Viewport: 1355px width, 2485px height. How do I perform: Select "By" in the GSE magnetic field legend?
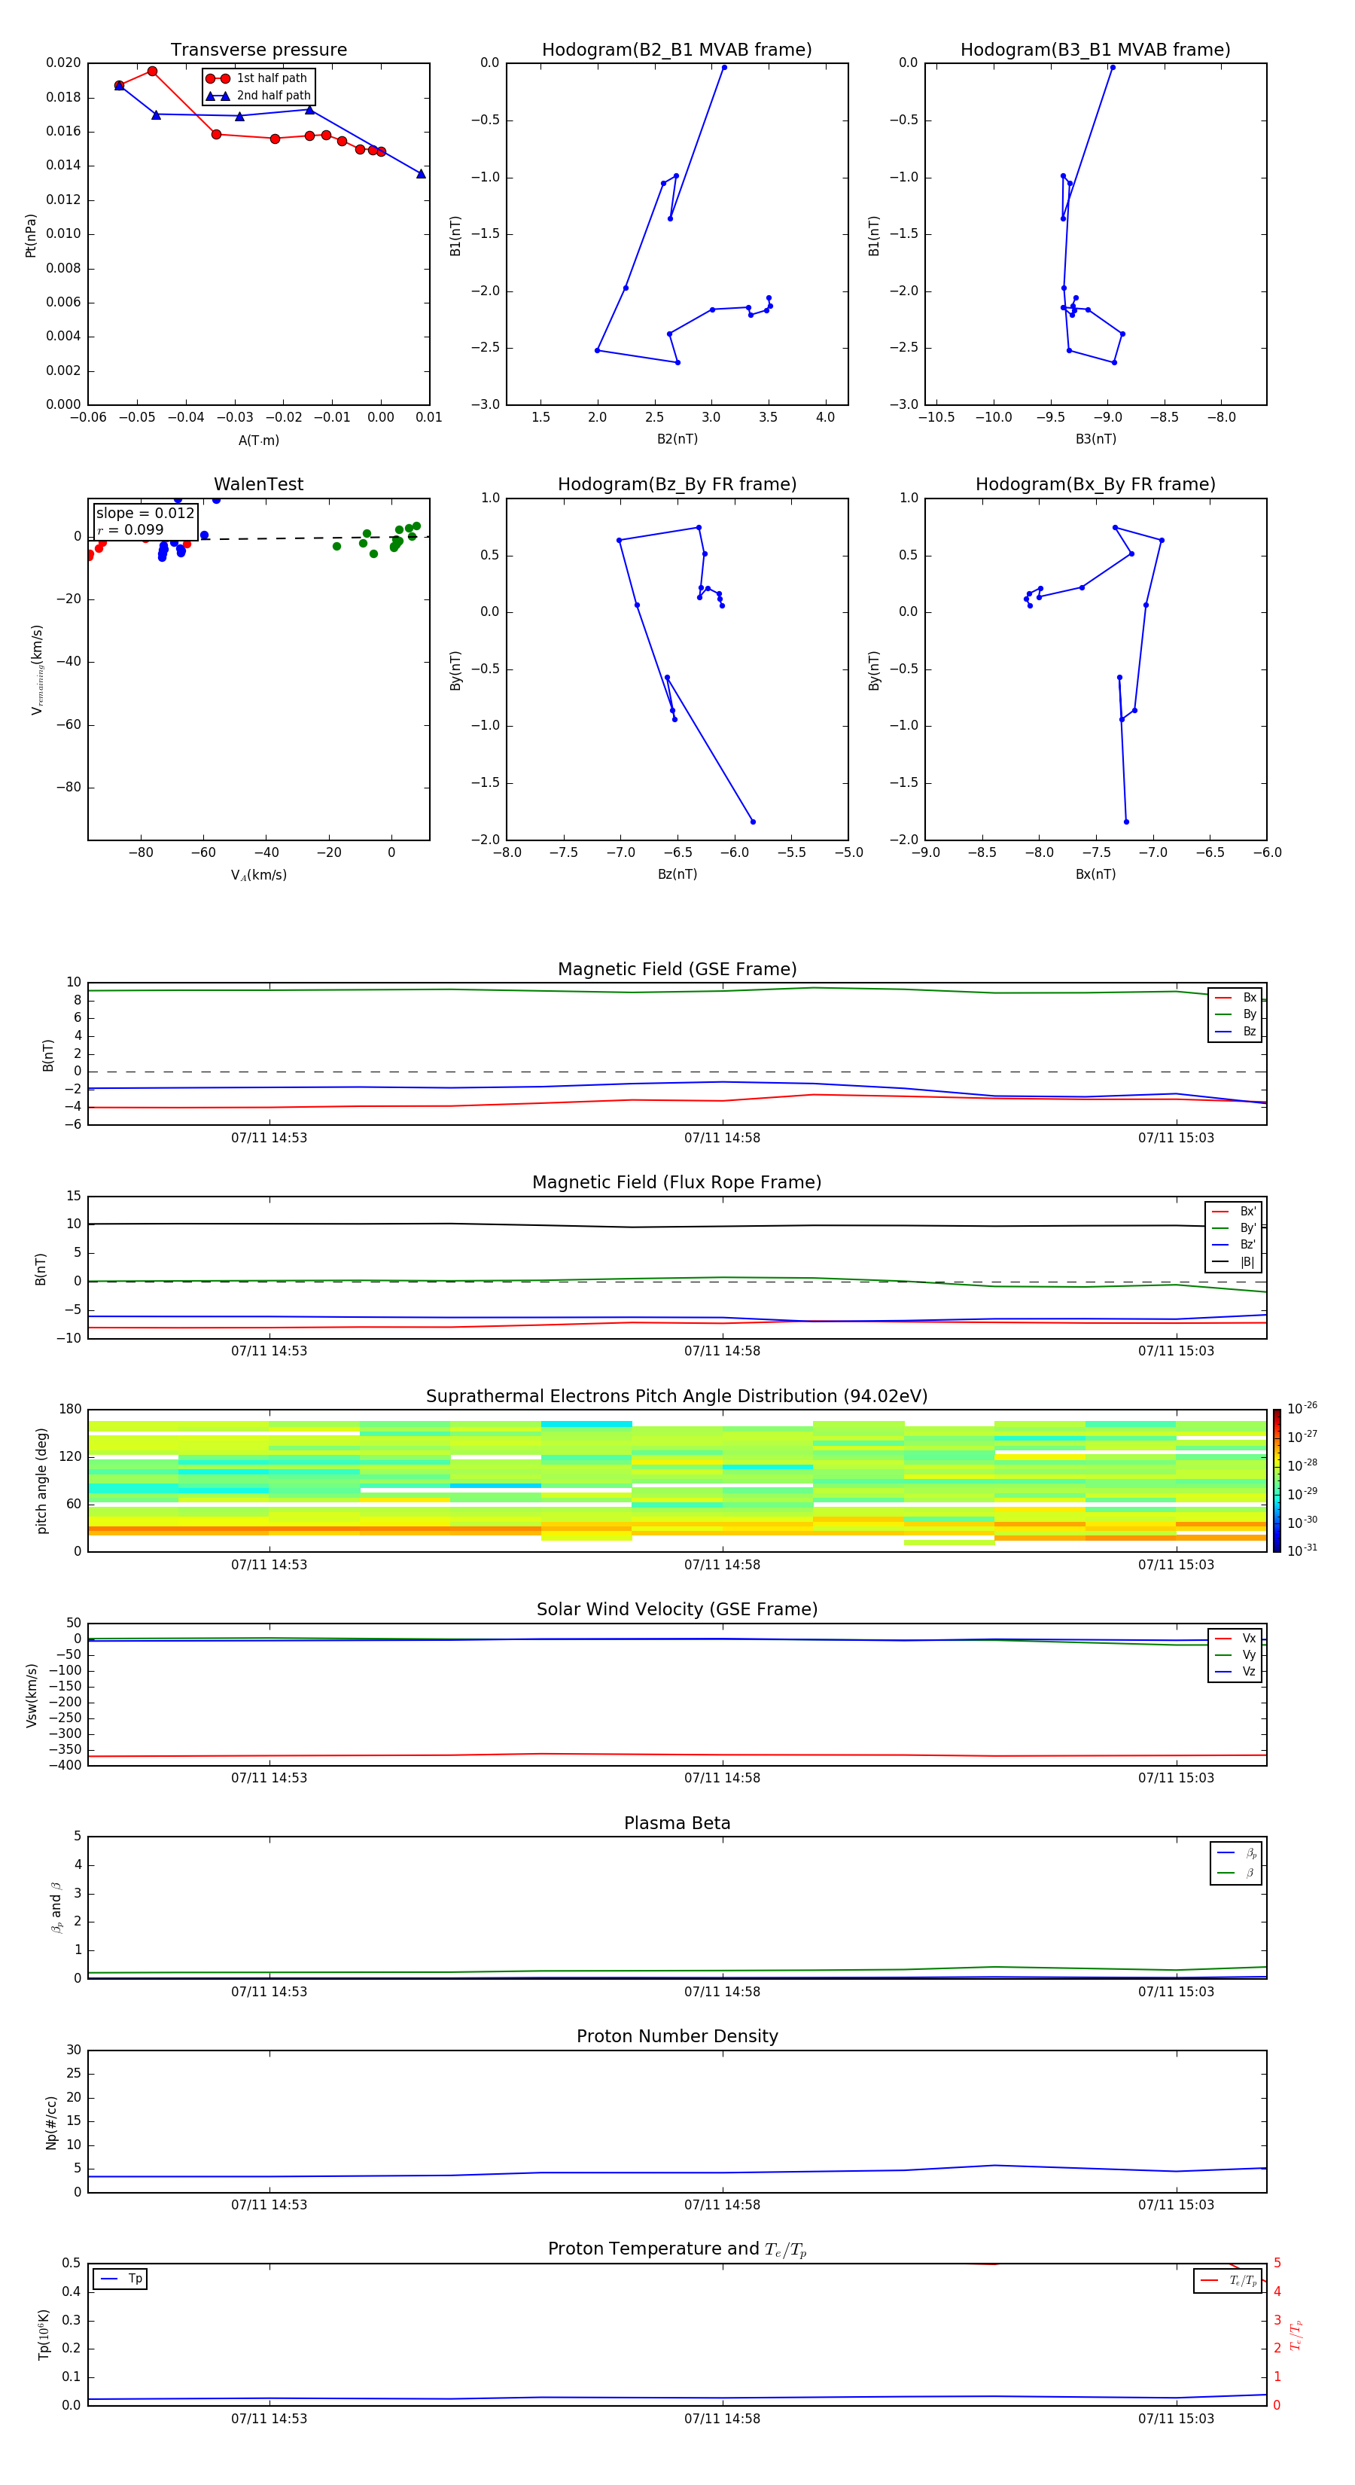pyautogui.click(x=1236, y=1014)
